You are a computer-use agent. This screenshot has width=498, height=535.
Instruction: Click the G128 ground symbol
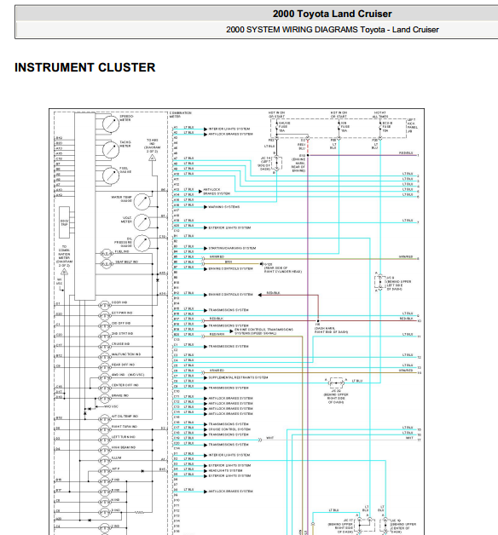coord(262,264)
